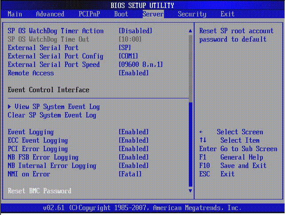Click scroll up arrow in settings list
This screenshot has height=215, width=285.
click(x=190, y=31)
